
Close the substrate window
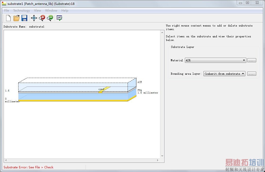(x=257, y=3)
